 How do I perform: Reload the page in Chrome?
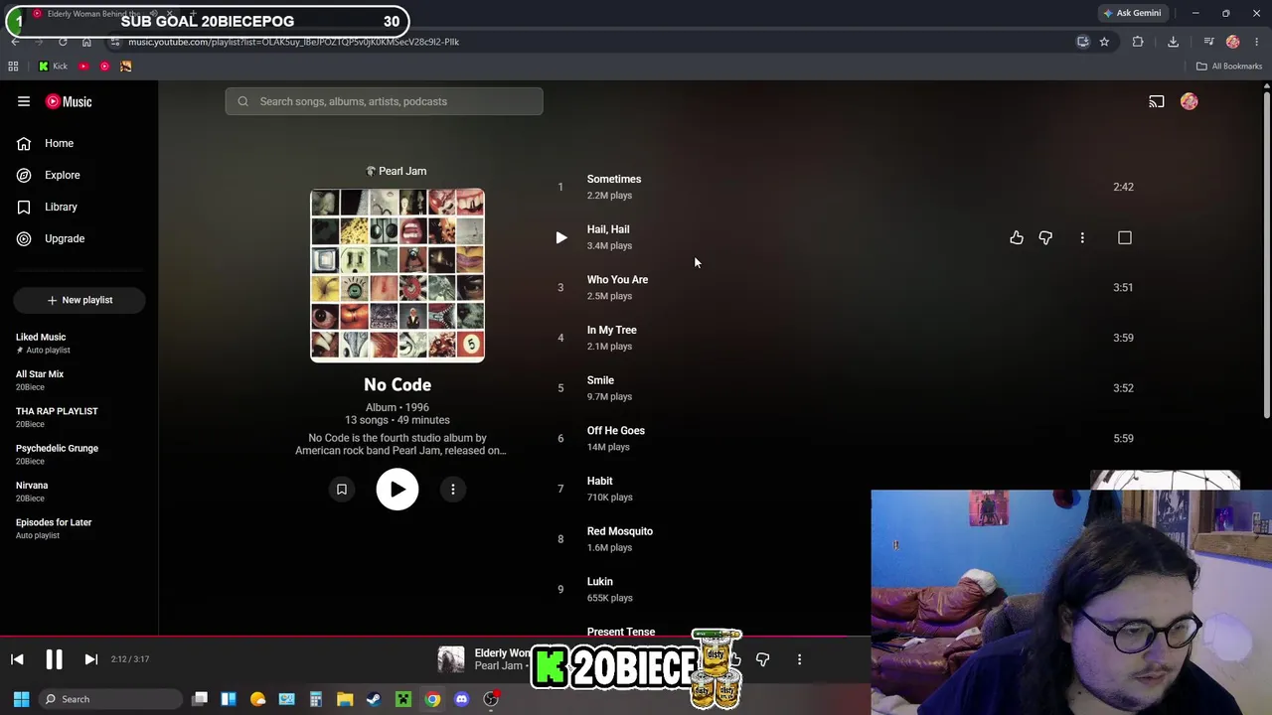[63, 42]
